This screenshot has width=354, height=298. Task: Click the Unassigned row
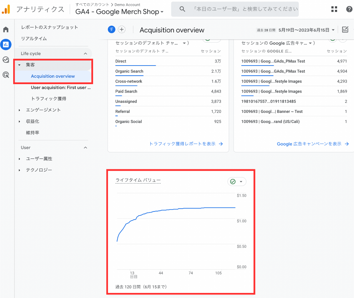click(x=168, y=101)
